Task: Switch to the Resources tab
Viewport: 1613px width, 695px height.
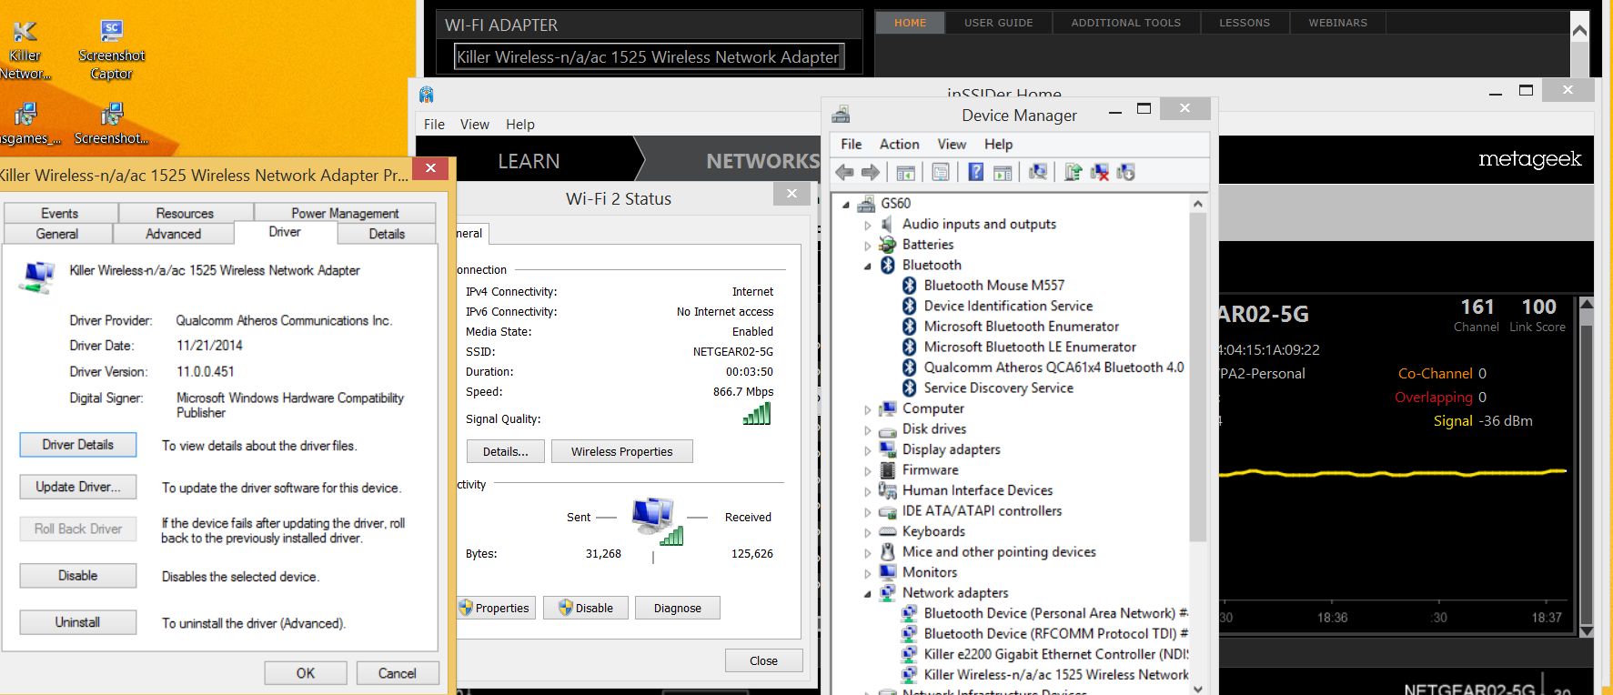Action: (x=185, y=213)
